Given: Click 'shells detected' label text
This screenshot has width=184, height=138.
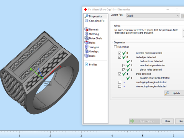Looking at the screenshot, I should 143,74.
